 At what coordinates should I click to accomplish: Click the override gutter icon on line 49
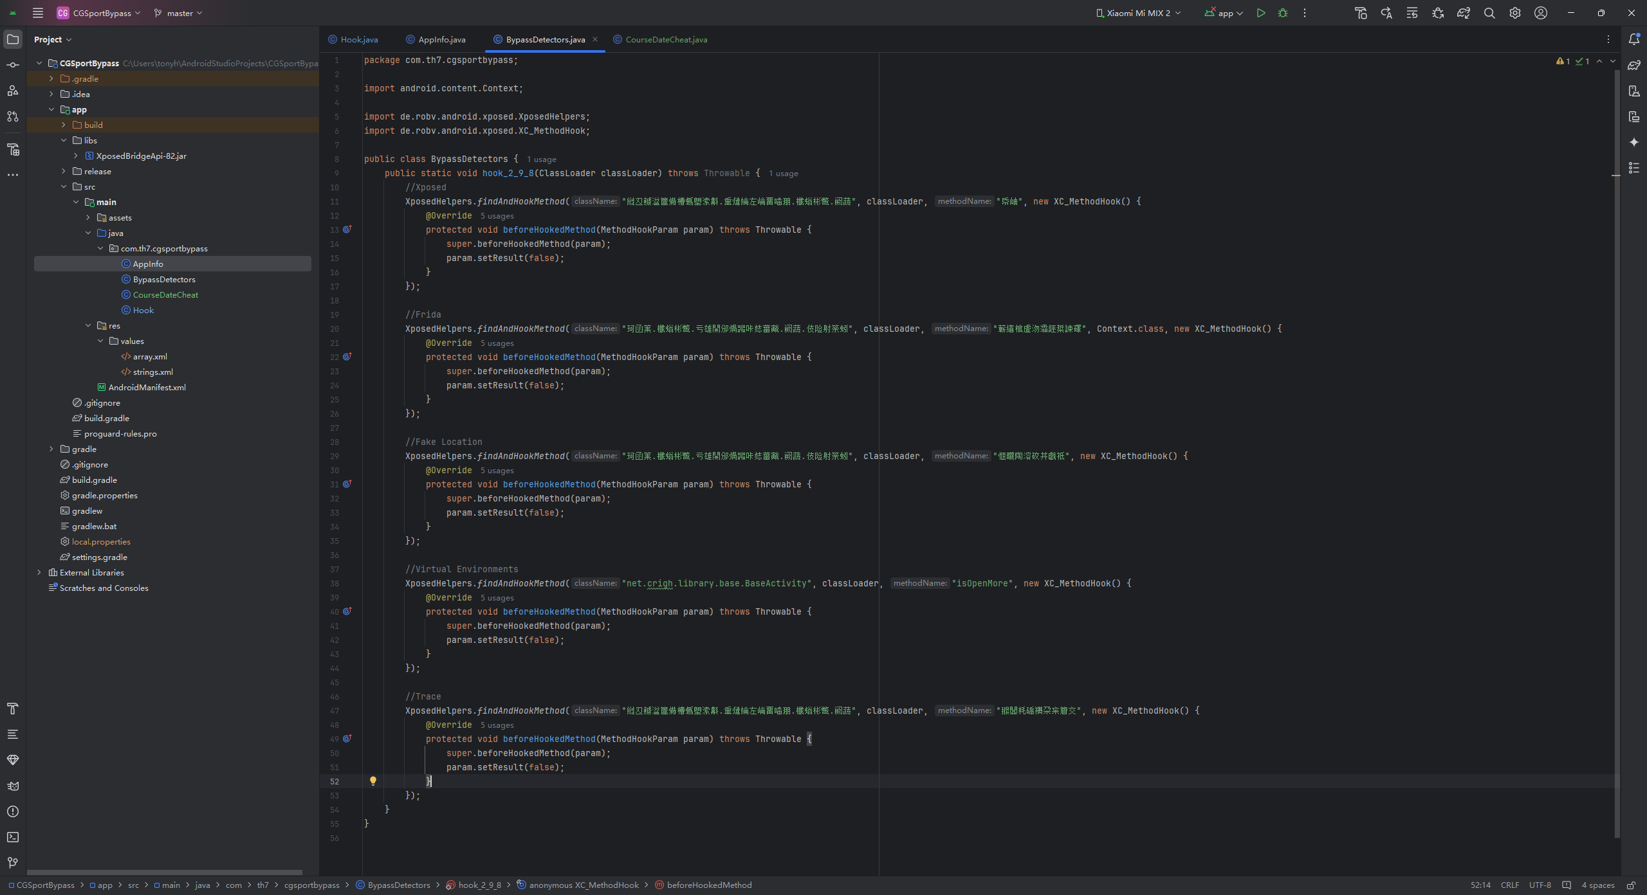[x=347, y=738]
